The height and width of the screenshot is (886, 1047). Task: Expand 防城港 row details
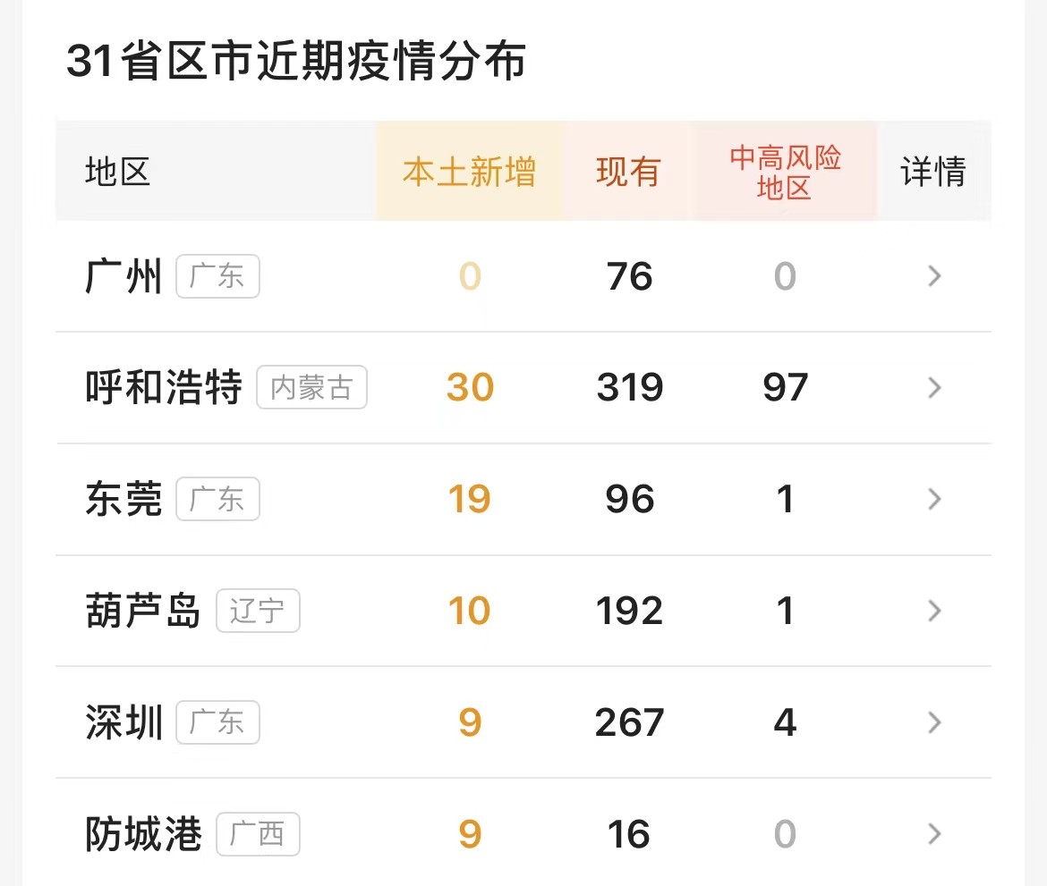[933, 834]
